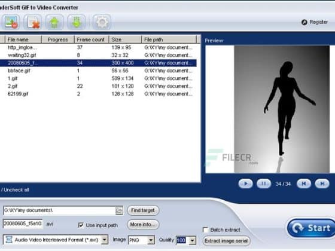Viewport: 335px width, 251px height.
Task: Click the Start conversion button
Action: [311, 228]
